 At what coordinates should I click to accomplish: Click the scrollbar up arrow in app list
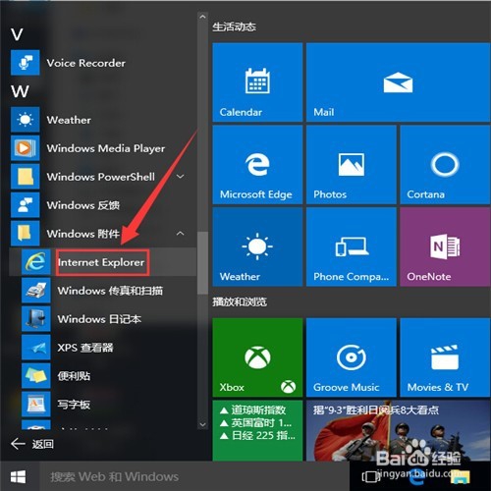[202, 17]
